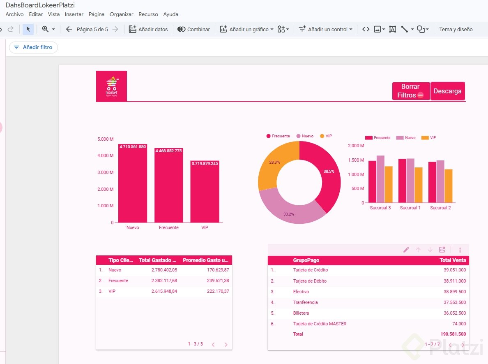Click the embed URL code icon
This screenshot has width=488, height=364.
point(366,29)
